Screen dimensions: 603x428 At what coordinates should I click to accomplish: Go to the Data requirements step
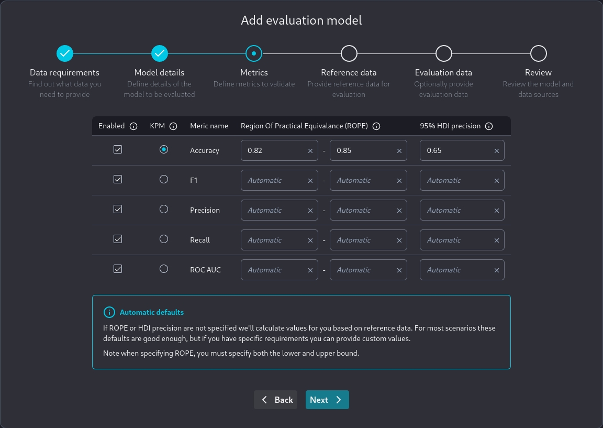click(65, 53)
